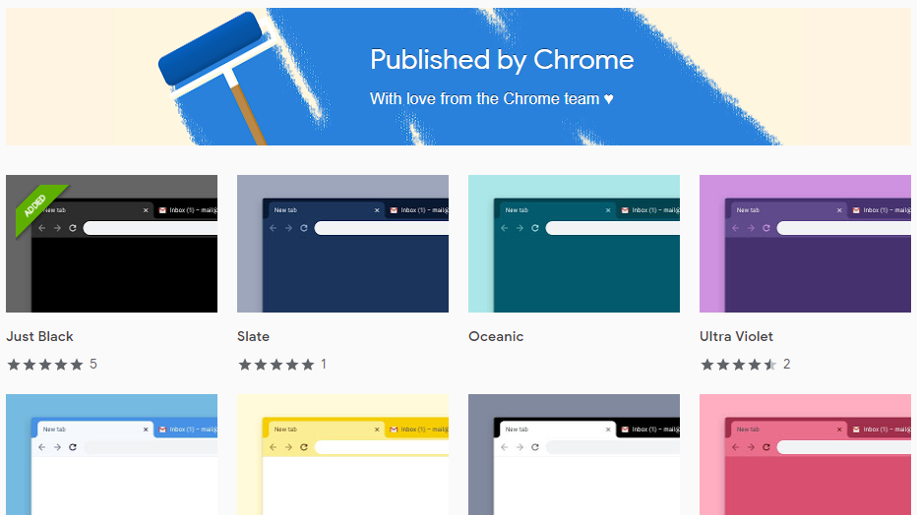The height and width of the screenshot is (515, 917).
Task: Click the Oceanic theme title
Action: (x=496, y=336)
